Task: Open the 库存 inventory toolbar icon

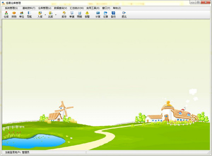Action: [64, 15]
